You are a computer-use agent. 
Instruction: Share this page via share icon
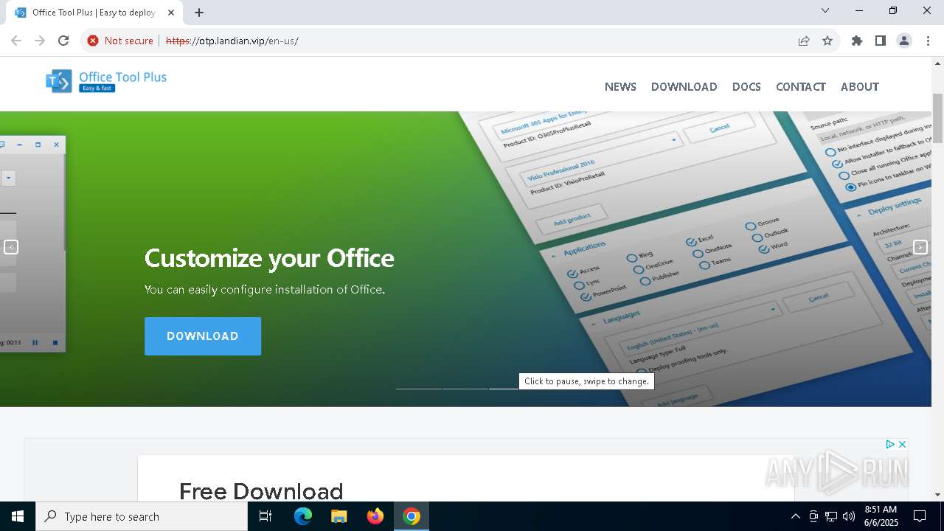tap(804, 41)
